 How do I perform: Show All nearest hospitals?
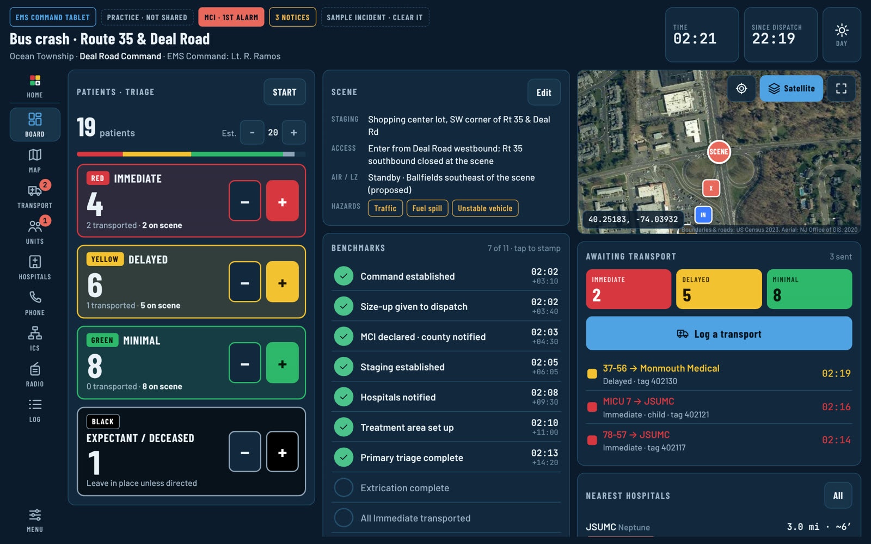(838, 496)
